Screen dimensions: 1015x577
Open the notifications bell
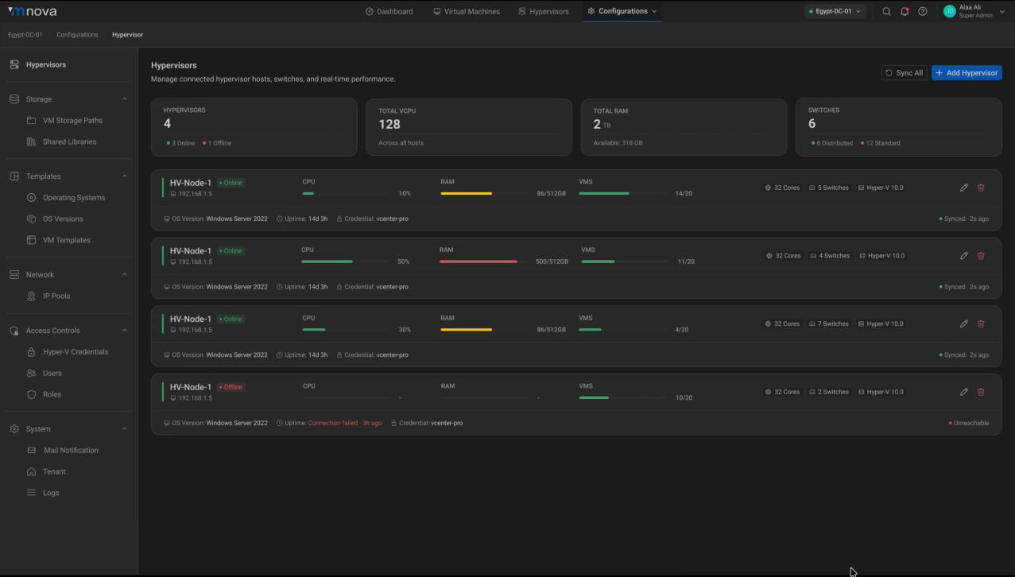[x=905, y=11]
